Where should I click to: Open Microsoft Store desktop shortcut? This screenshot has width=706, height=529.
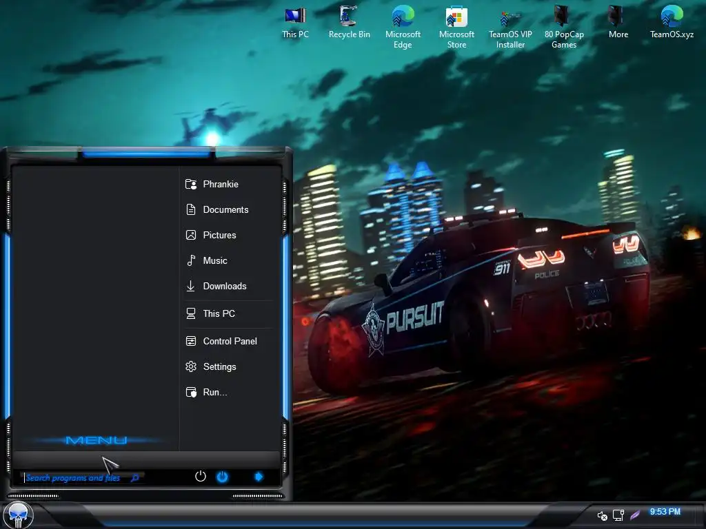click(x=456, y=27)
